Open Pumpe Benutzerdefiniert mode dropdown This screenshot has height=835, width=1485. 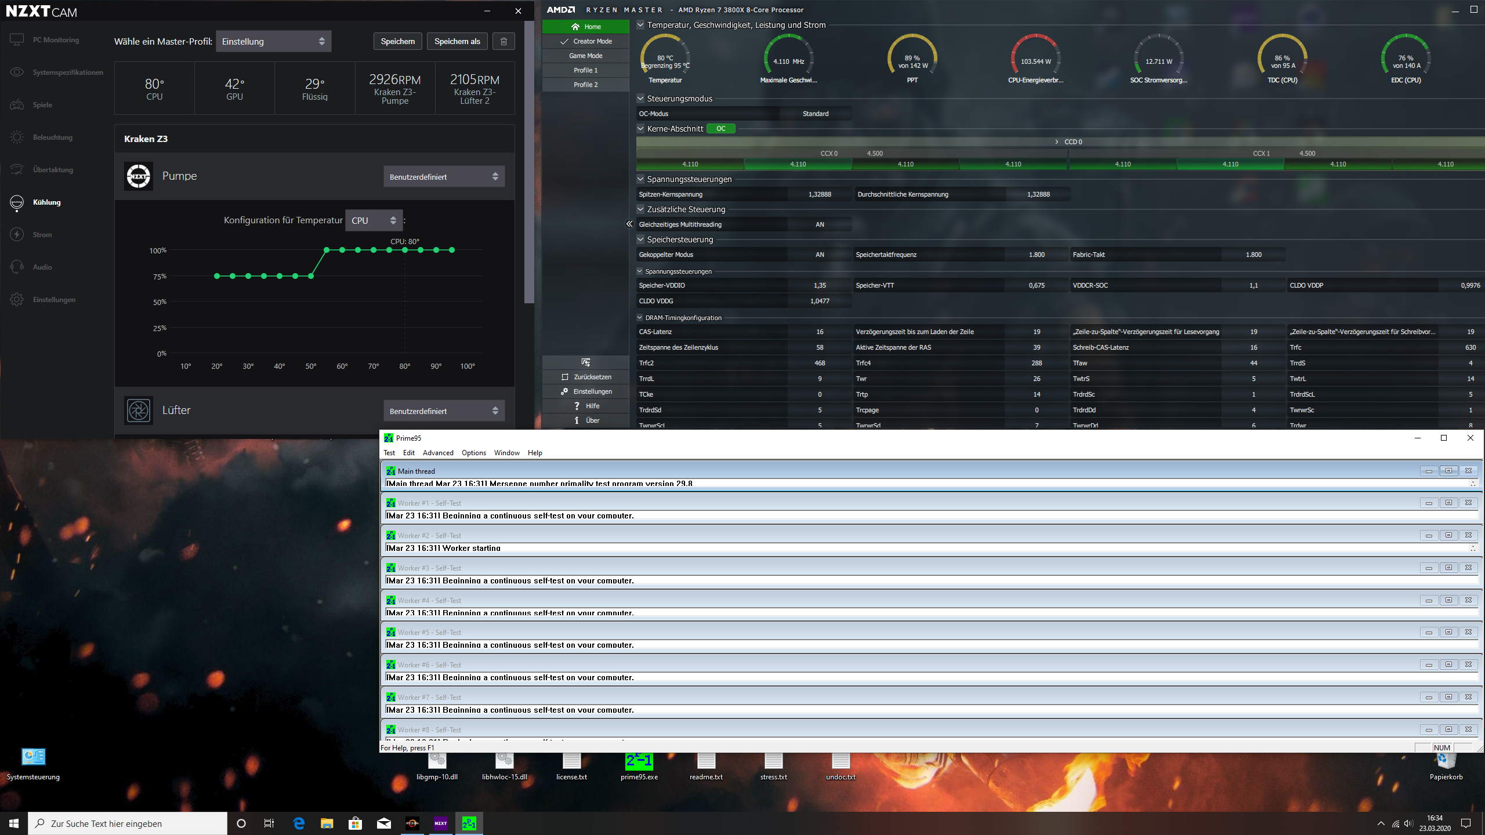click(x=444, y=177)
